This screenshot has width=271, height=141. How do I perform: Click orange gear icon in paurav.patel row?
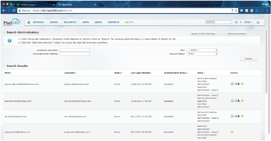242,84
